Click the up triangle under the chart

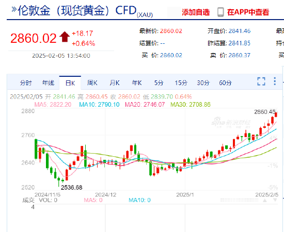point(265,200)
